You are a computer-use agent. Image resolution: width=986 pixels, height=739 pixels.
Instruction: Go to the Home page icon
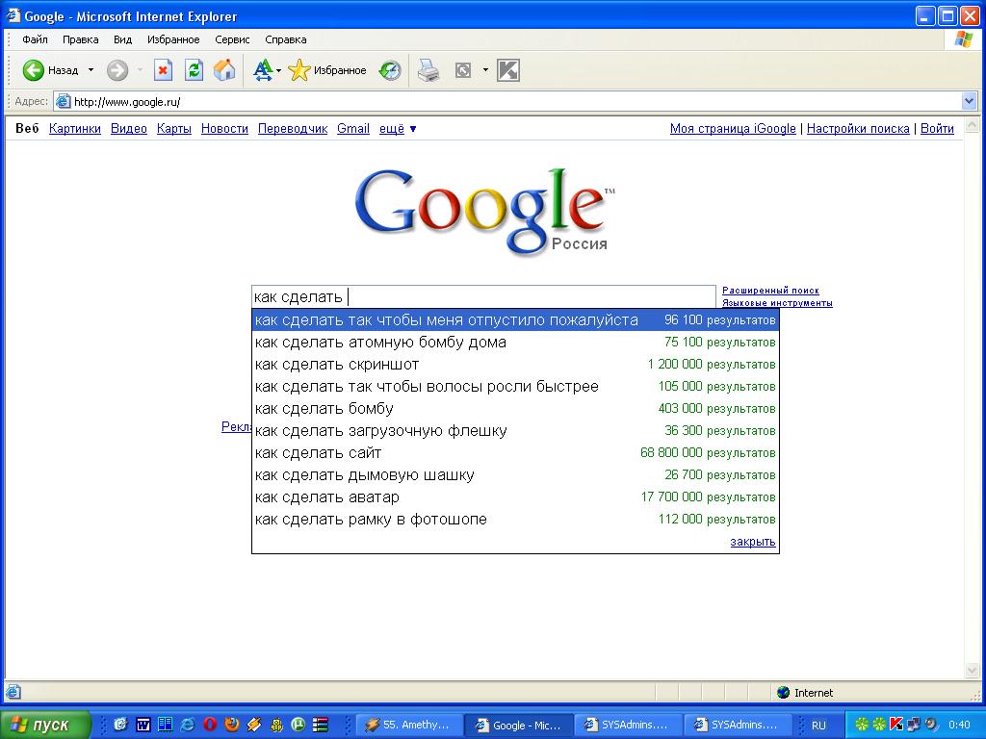[x=224, y=70]
